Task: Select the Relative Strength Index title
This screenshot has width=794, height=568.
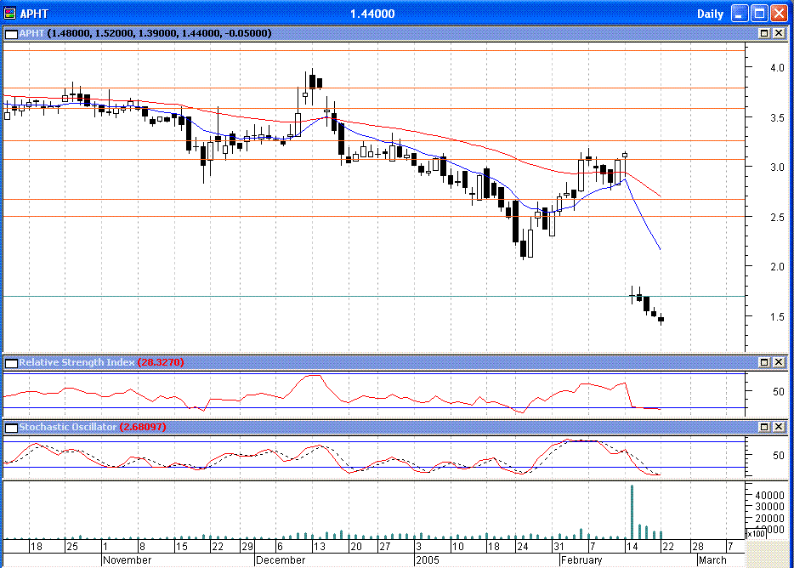Action: (77, 362)
